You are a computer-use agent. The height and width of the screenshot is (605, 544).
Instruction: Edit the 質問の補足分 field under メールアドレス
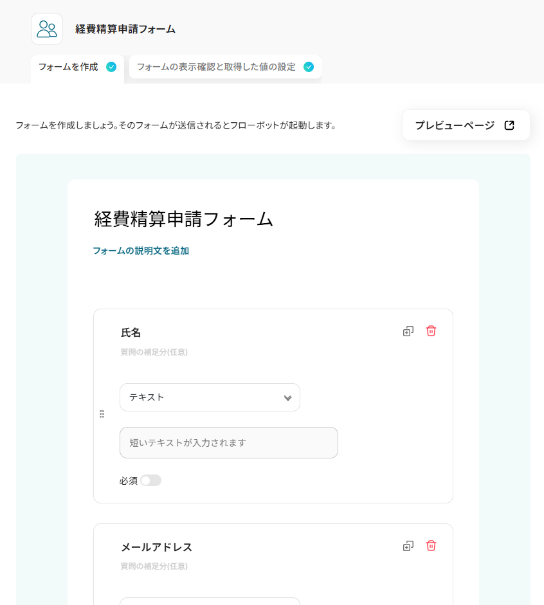[x=154, y=566]
